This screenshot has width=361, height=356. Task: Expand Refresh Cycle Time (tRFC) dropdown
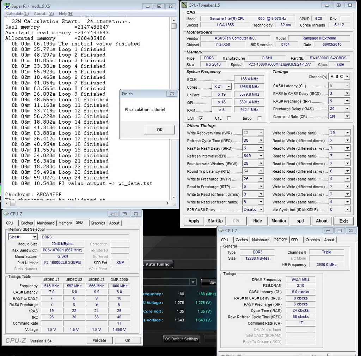click(x=261, y=141)
